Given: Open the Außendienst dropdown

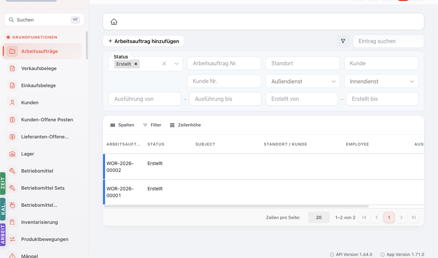Looking at the screenshot, I should point(303,81).
